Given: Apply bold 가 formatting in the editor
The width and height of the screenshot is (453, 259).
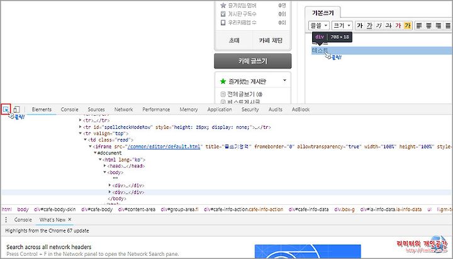Looking at the screenshot, I should coord(360,25).
